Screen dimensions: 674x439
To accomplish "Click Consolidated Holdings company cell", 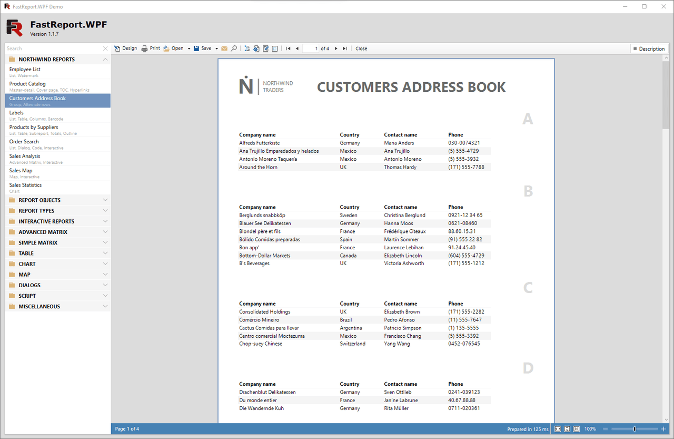I will pos(265,311).
